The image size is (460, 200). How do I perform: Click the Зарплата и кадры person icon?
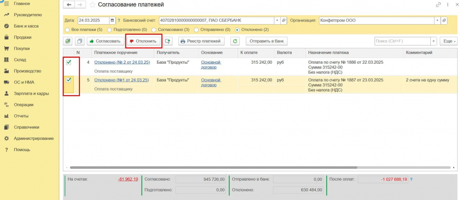6,93
